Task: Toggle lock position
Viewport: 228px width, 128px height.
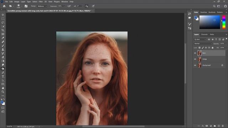Action: 206,48
